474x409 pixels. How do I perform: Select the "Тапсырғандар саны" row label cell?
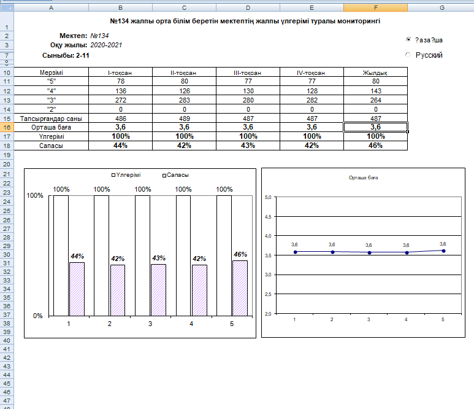click(51, 118)
